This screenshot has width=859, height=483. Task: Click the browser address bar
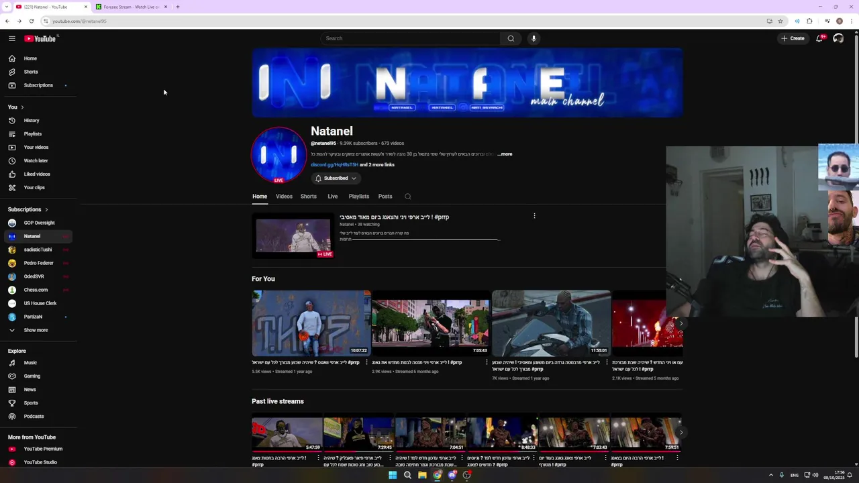[403, 21]
